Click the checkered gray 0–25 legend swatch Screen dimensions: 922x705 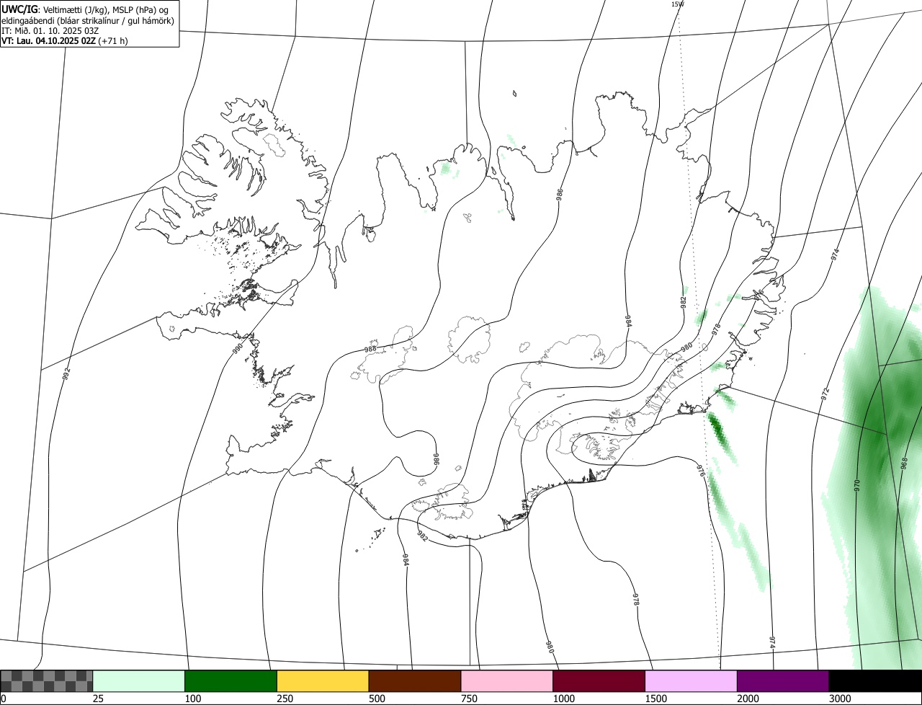coord(47,681)
